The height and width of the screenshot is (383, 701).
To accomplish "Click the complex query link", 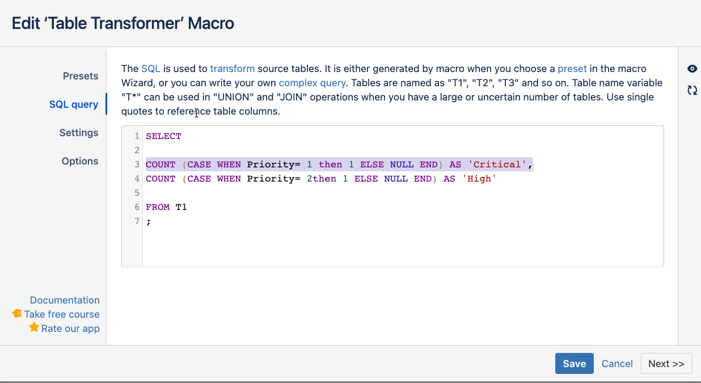I will (312, 82).
